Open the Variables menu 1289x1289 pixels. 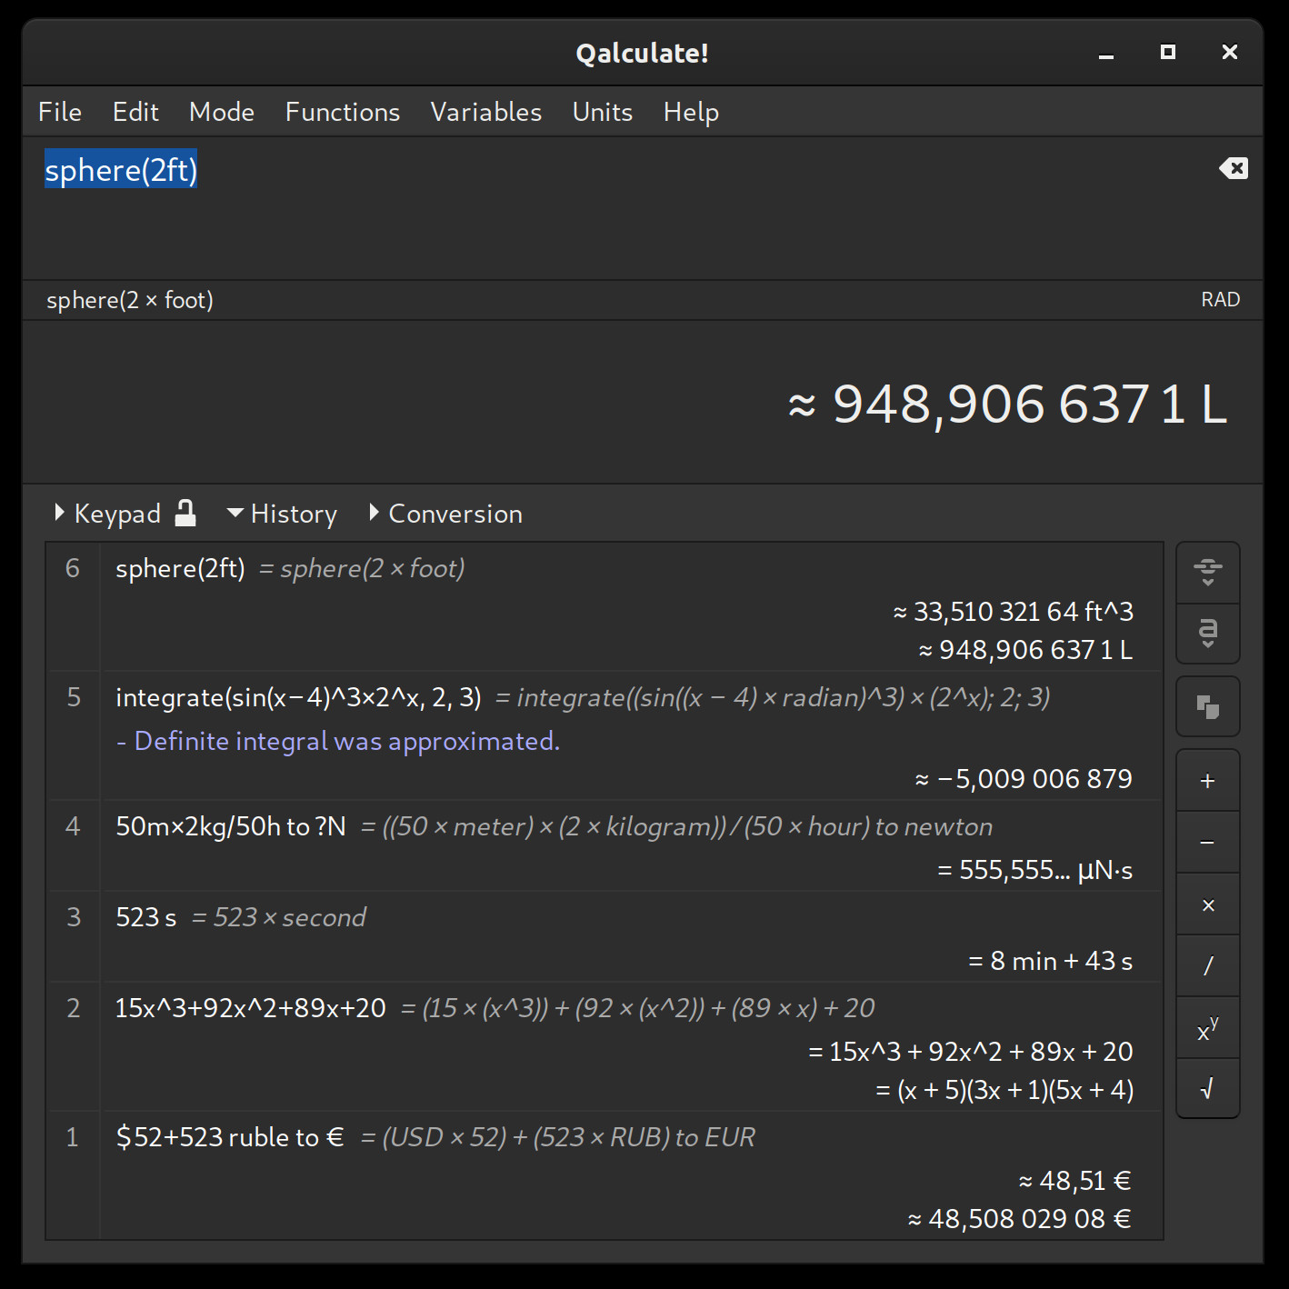(486, 112)
